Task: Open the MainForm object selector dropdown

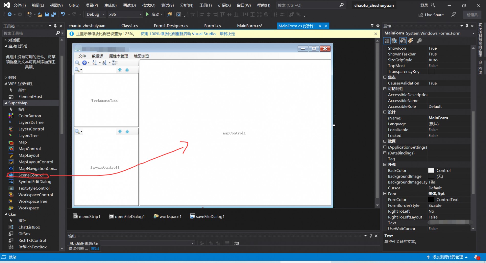Action: 473,33
